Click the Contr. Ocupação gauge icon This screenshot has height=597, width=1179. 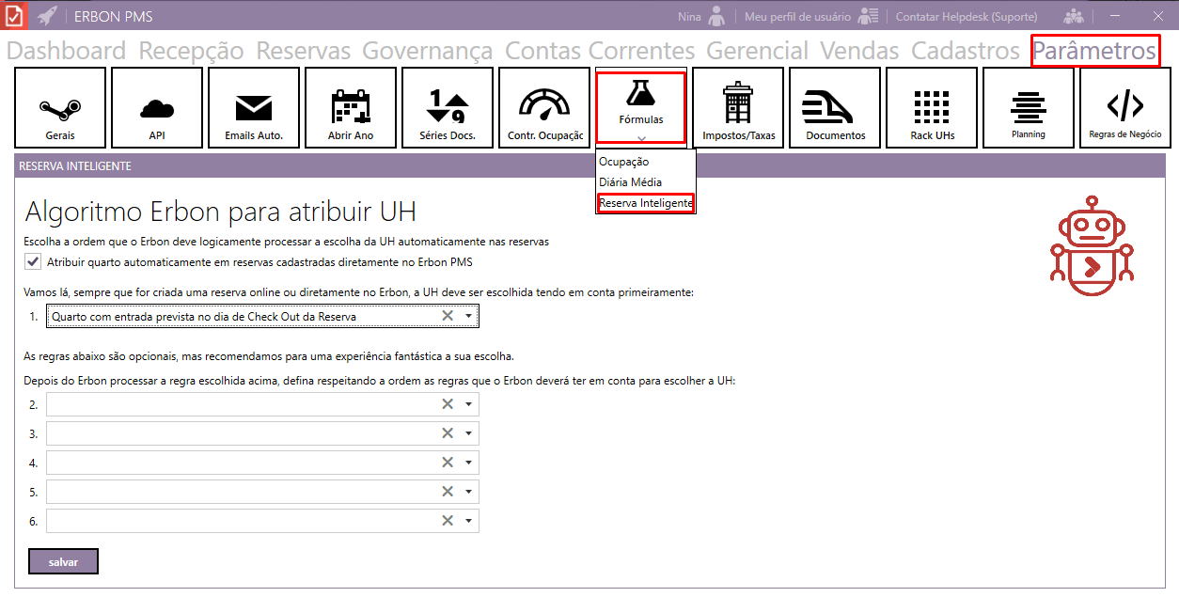pyautogui.click(x=544, y=108)
